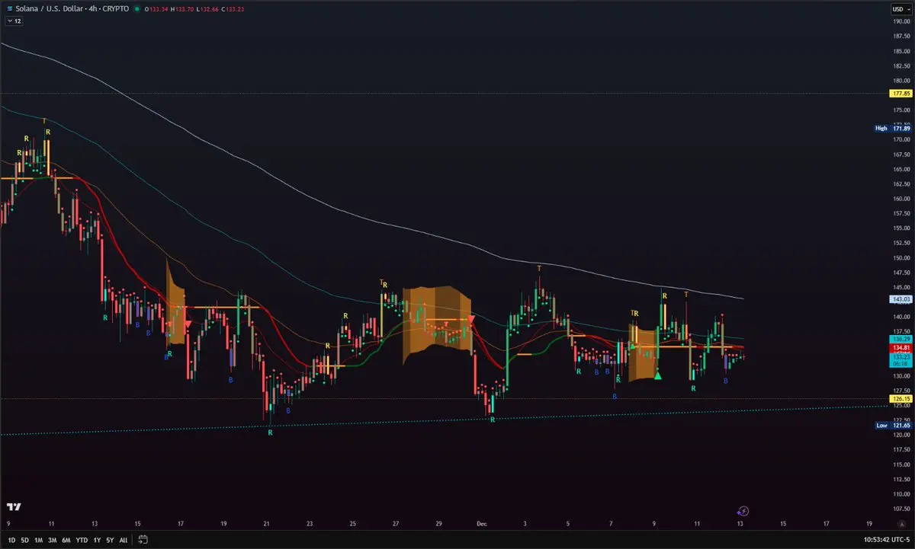Select the 3M time range

pyautogui.click(x=53, y=540)
